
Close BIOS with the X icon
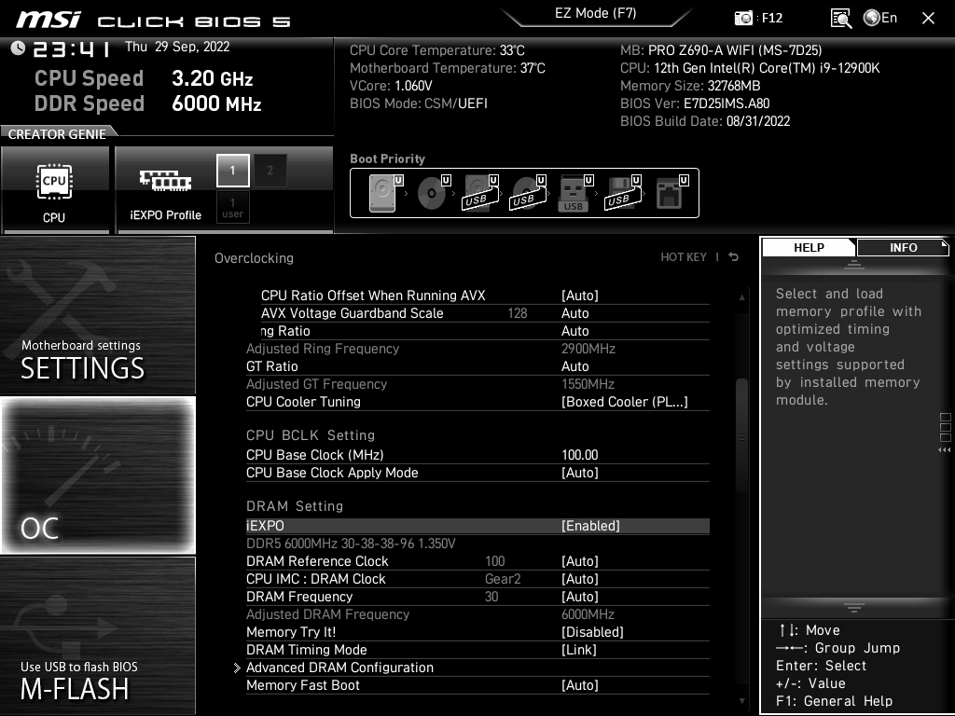tap(928, 19)
